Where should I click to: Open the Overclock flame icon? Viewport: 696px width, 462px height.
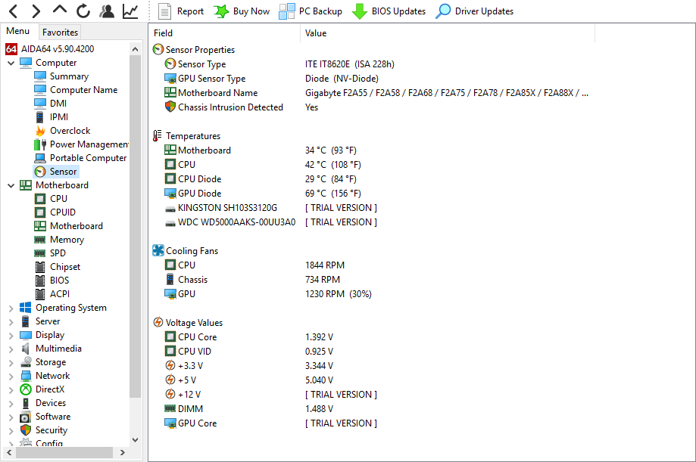coord(40,131)
